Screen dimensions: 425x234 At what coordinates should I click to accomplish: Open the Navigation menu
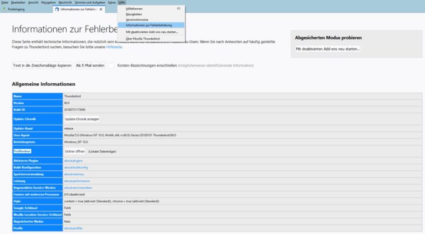49,3
